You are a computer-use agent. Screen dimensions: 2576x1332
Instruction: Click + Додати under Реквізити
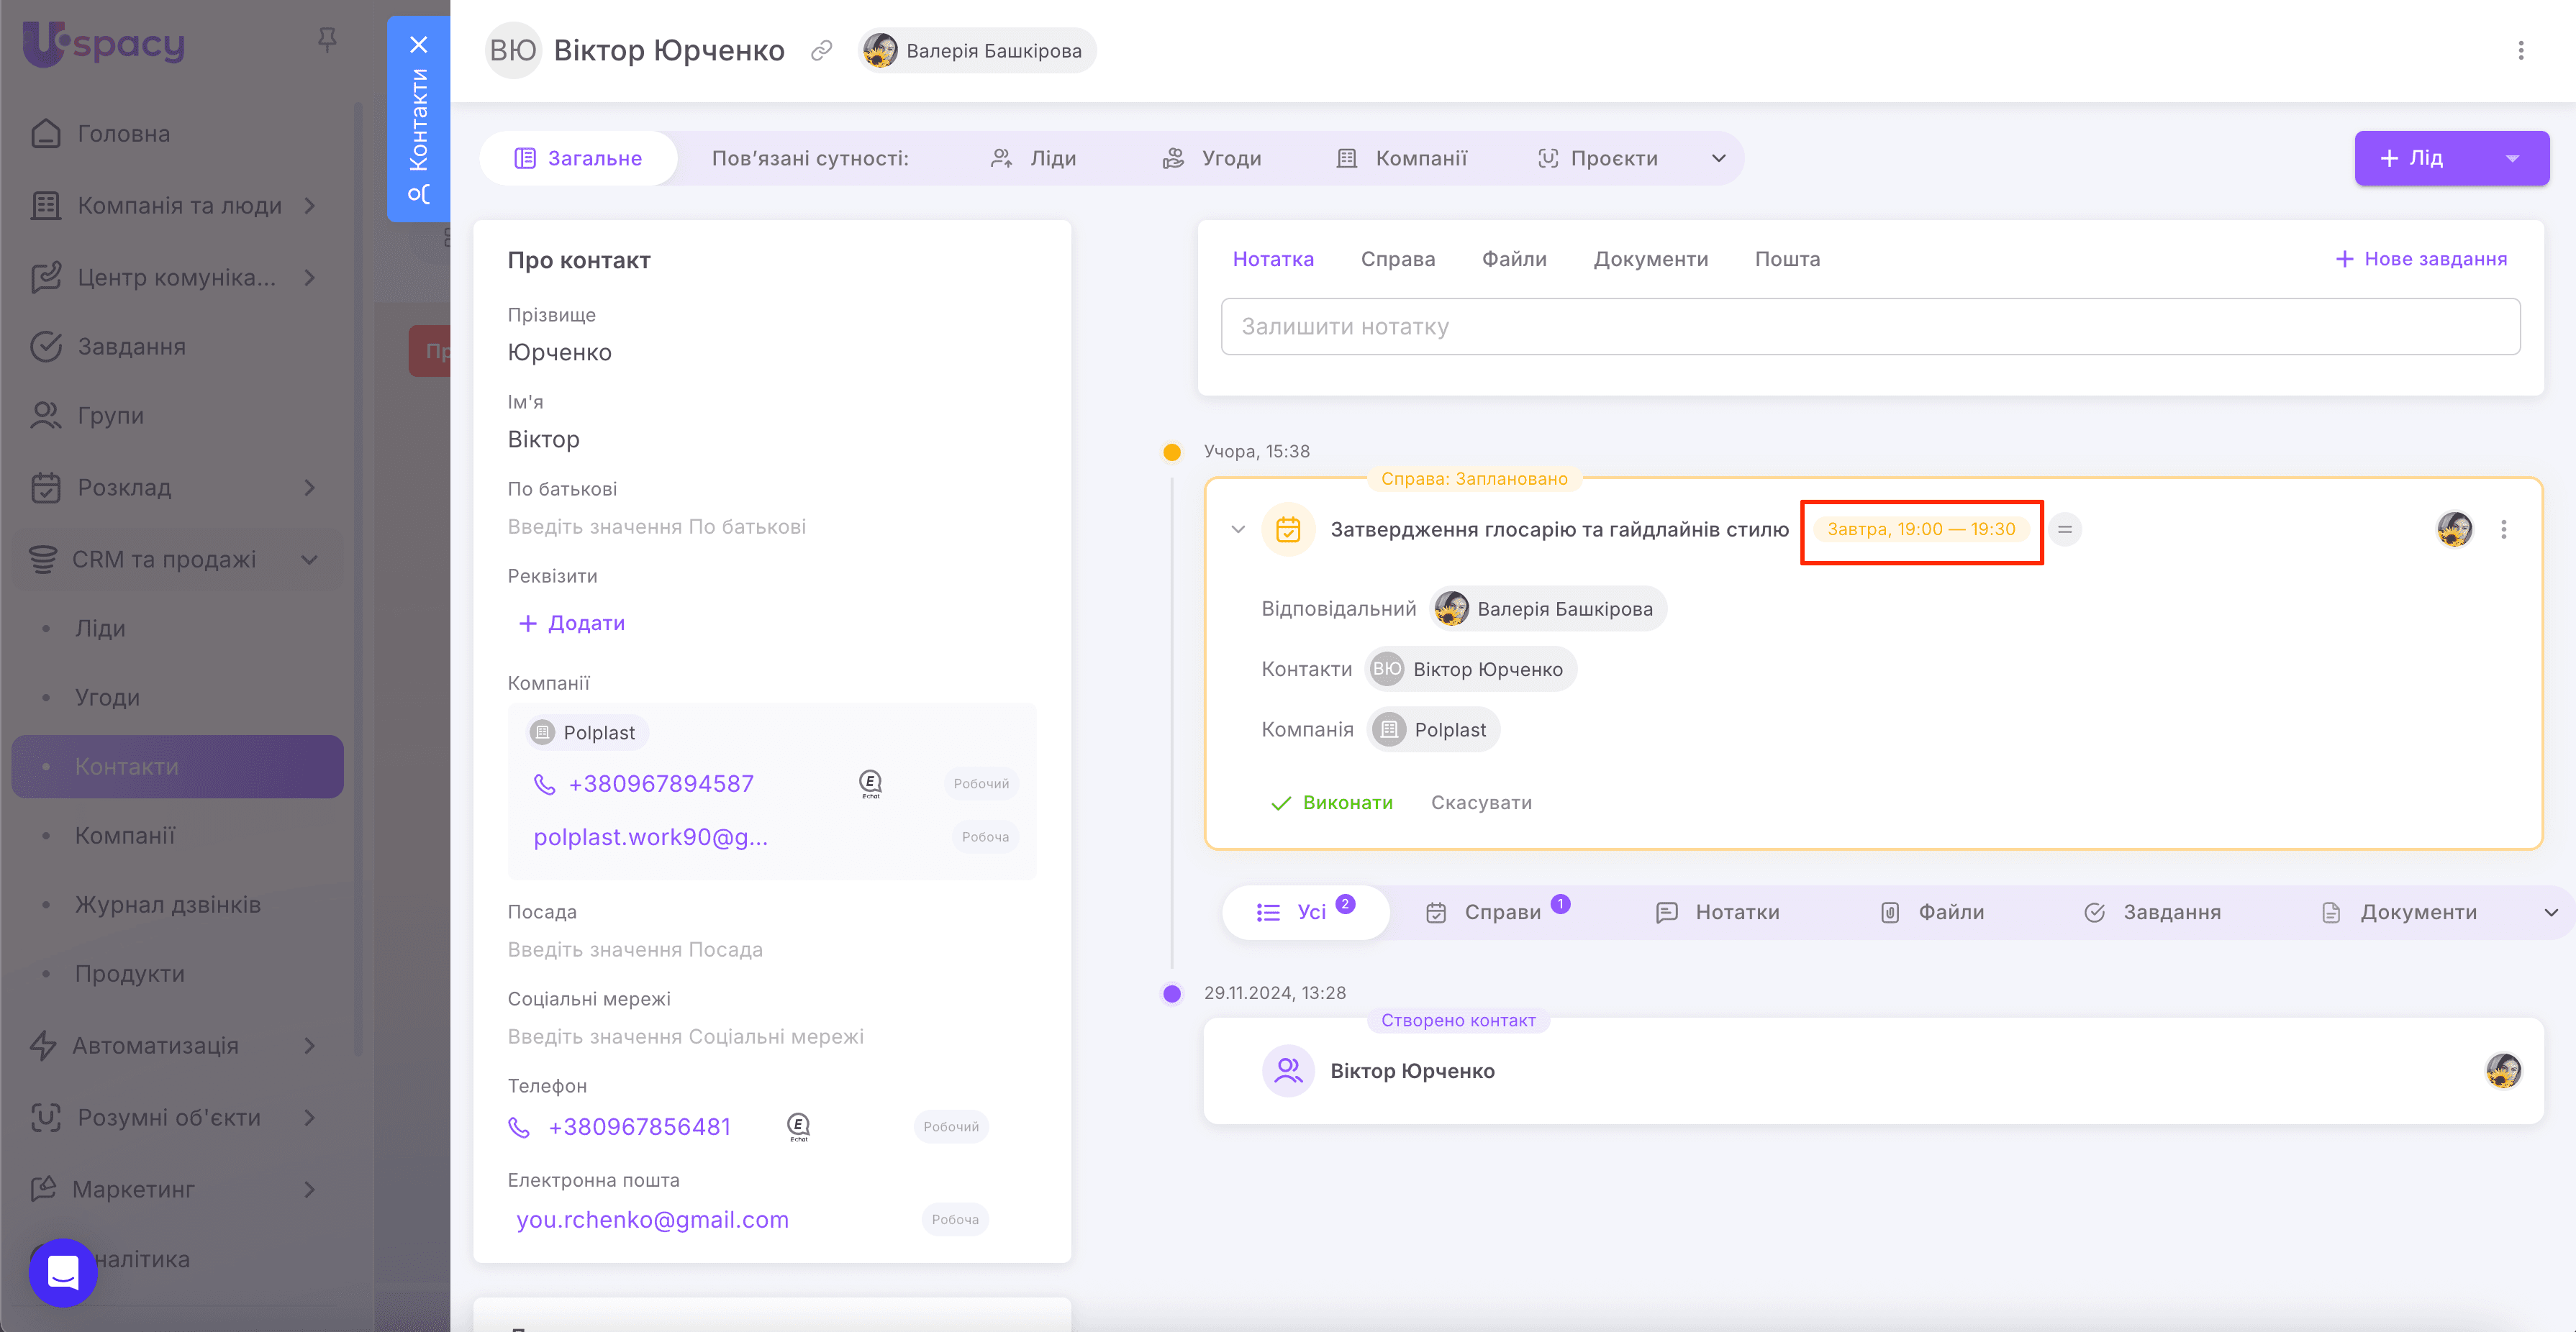pos(572,624)
